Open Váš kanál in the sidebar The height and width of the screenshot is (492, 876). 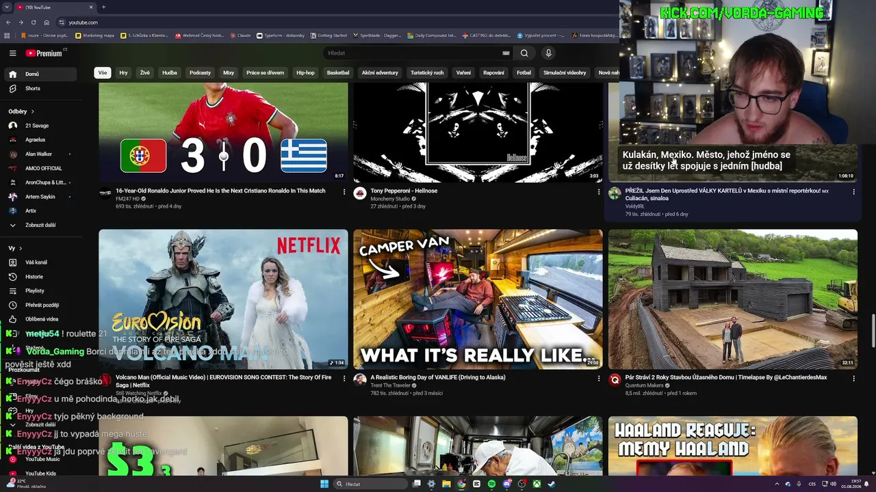42,262
